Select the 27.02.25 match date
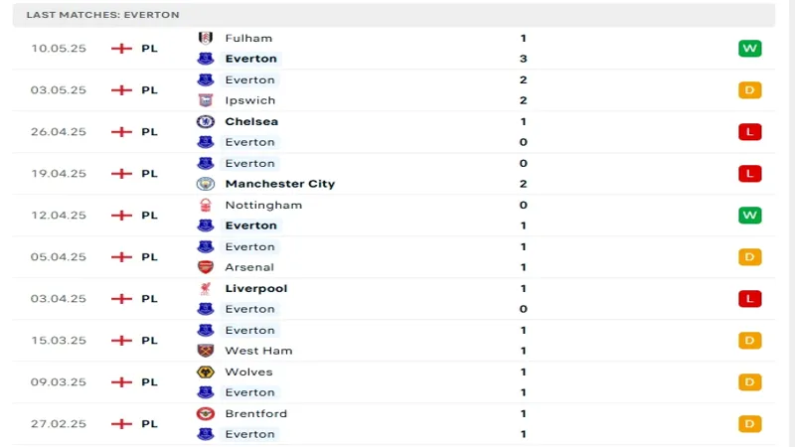 click(x=59, y=424)
